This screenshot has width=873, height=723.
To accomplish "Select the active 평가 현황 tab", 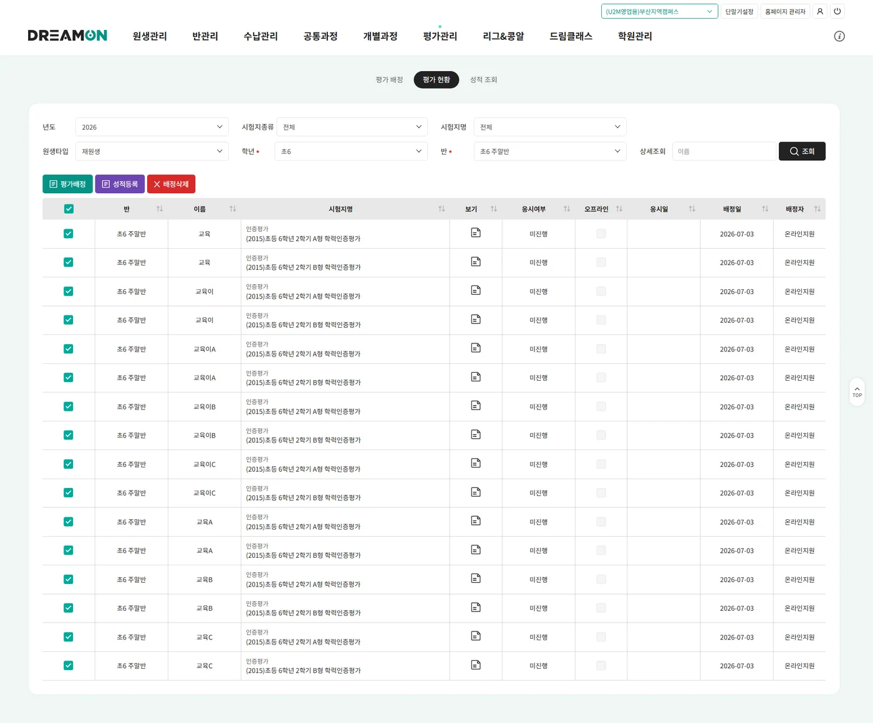I will pos(436,80).
